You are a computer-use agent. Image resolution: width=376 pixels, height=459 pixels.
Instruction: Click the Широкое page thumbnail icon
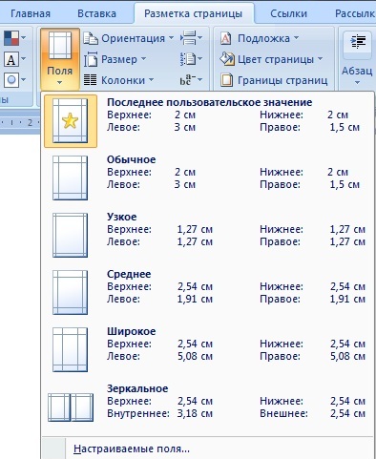70,349
